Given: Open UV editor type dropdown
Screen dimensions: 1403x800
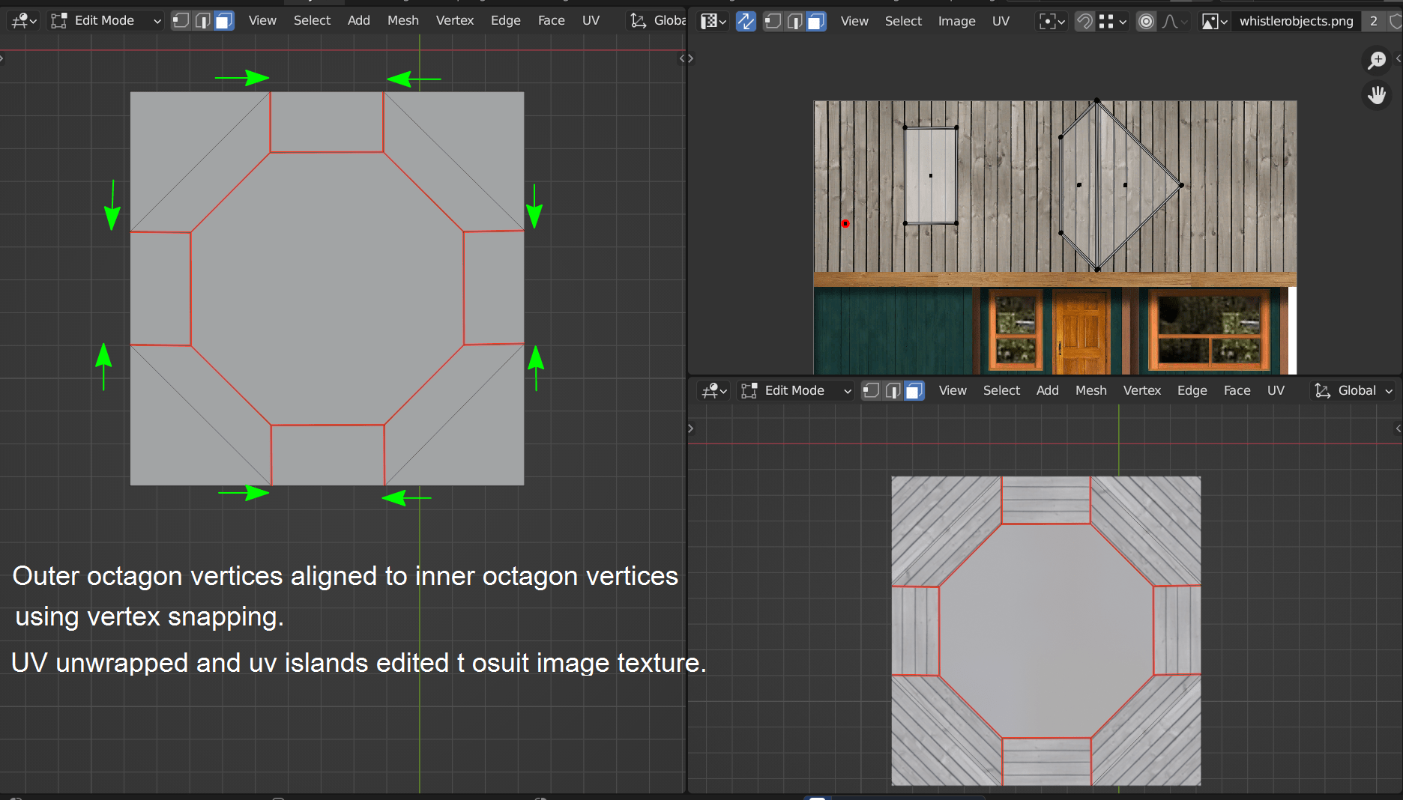Looking at the screenshot, I should click(713, 22).
